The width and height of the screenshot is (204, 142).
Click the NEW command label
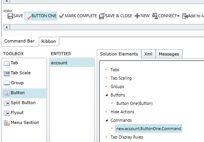pyautogui.click(x=145, y=16)
